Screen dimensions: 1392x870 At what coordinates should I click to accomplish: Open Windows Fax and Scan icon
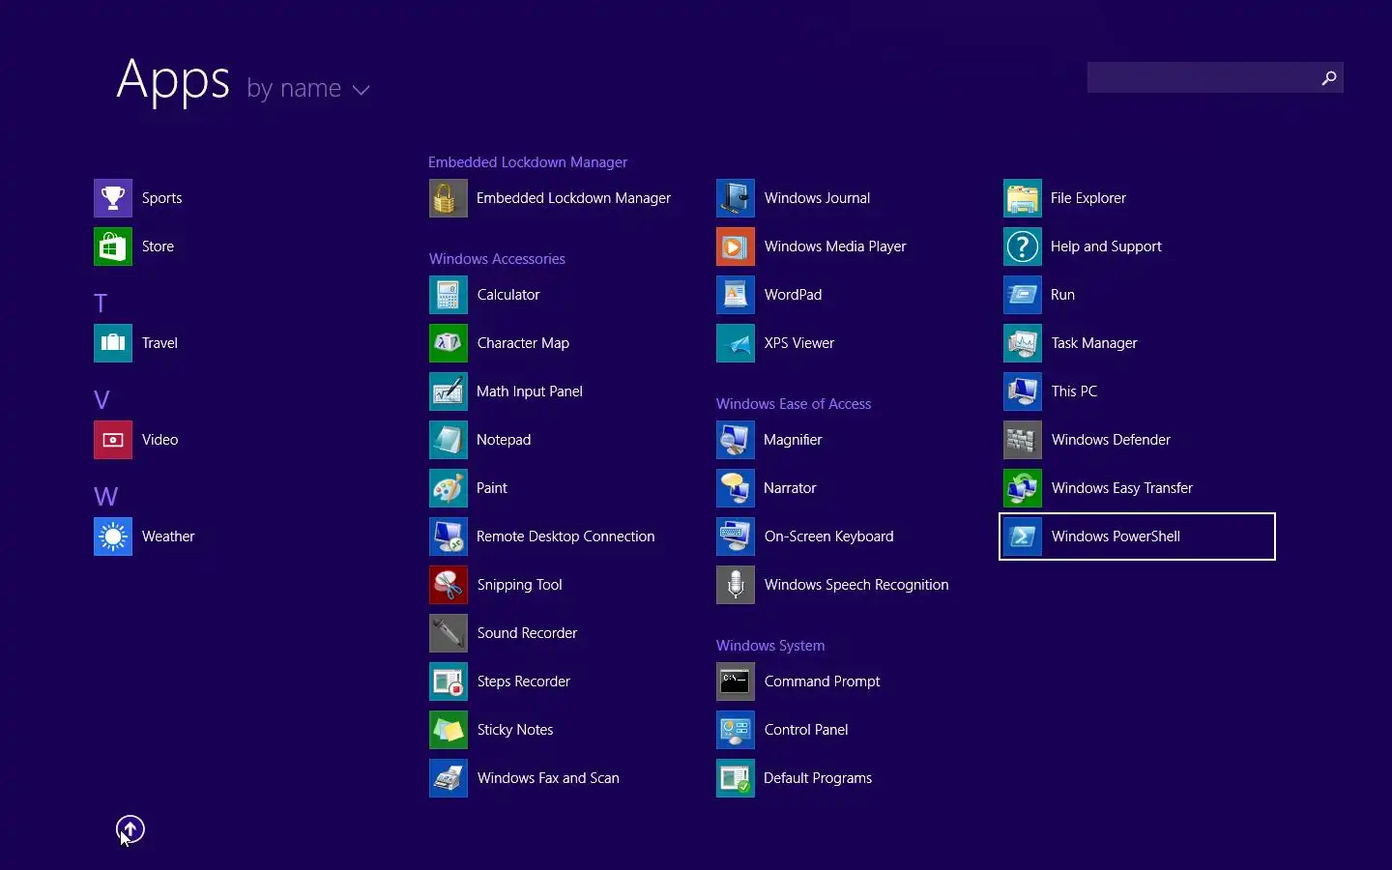click(x=449, y=778)
